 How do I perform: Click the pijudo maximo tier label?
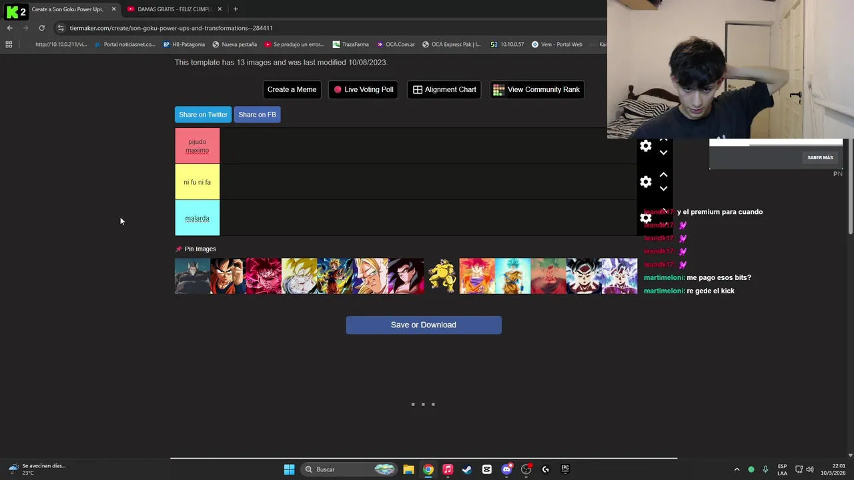(197, 146)
